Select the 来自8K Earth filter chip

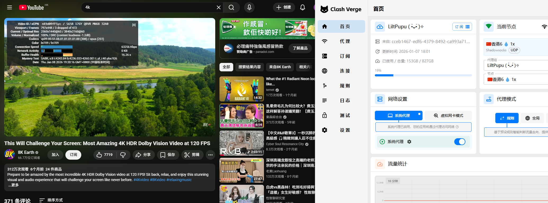280,67
